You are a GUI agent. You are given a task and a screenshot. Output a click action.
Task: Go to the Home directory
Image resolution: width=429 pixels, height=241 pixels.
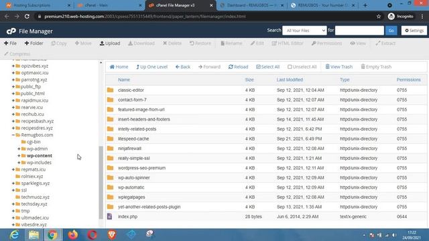(x=119, y=67)
